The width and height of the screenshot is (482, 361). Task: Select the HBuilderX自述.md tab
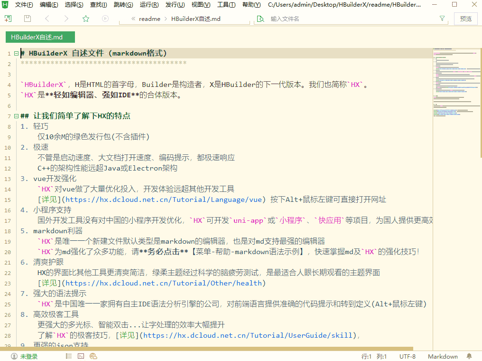coord(40,36)
